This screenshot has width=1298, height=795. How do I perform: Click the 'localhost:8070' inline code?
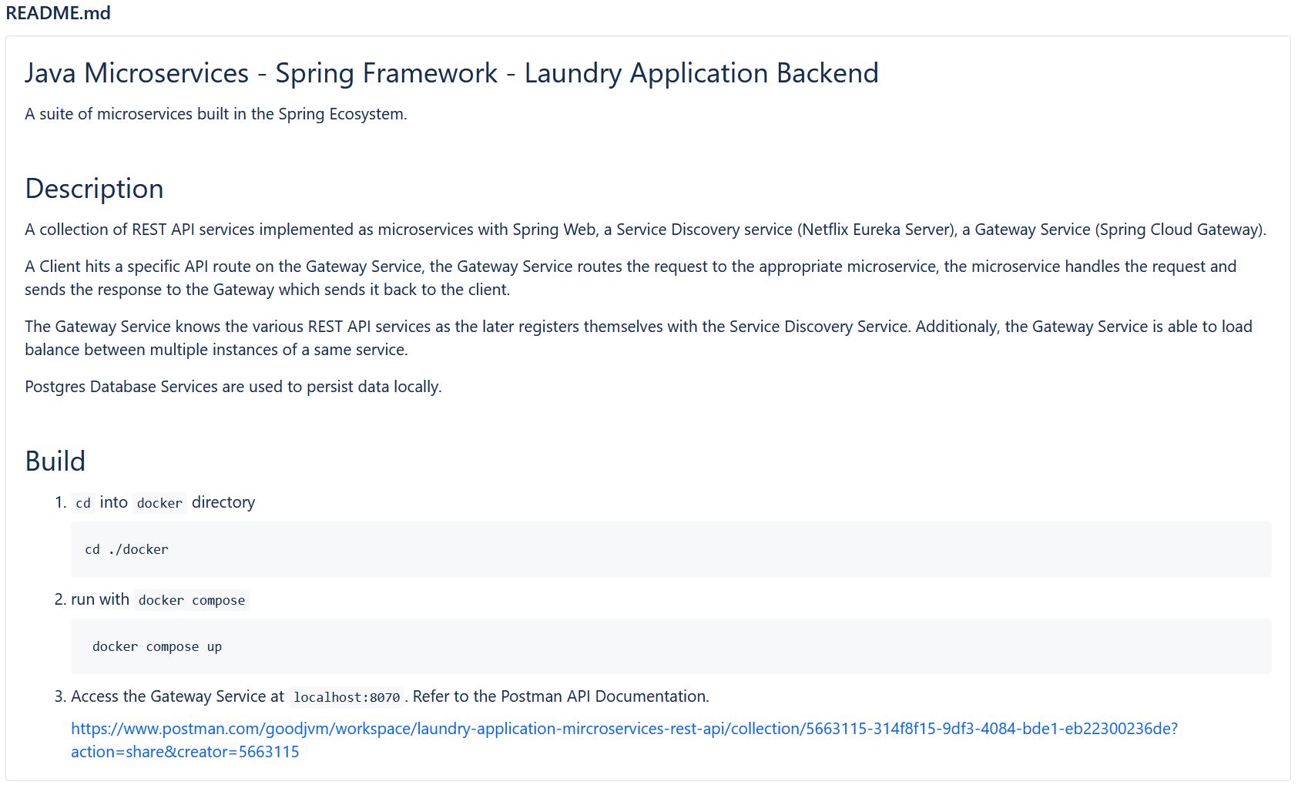pos(347,697)
